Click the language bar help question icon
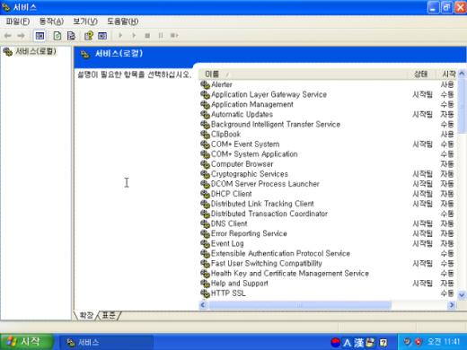The image size is (467, 350). 383,343
